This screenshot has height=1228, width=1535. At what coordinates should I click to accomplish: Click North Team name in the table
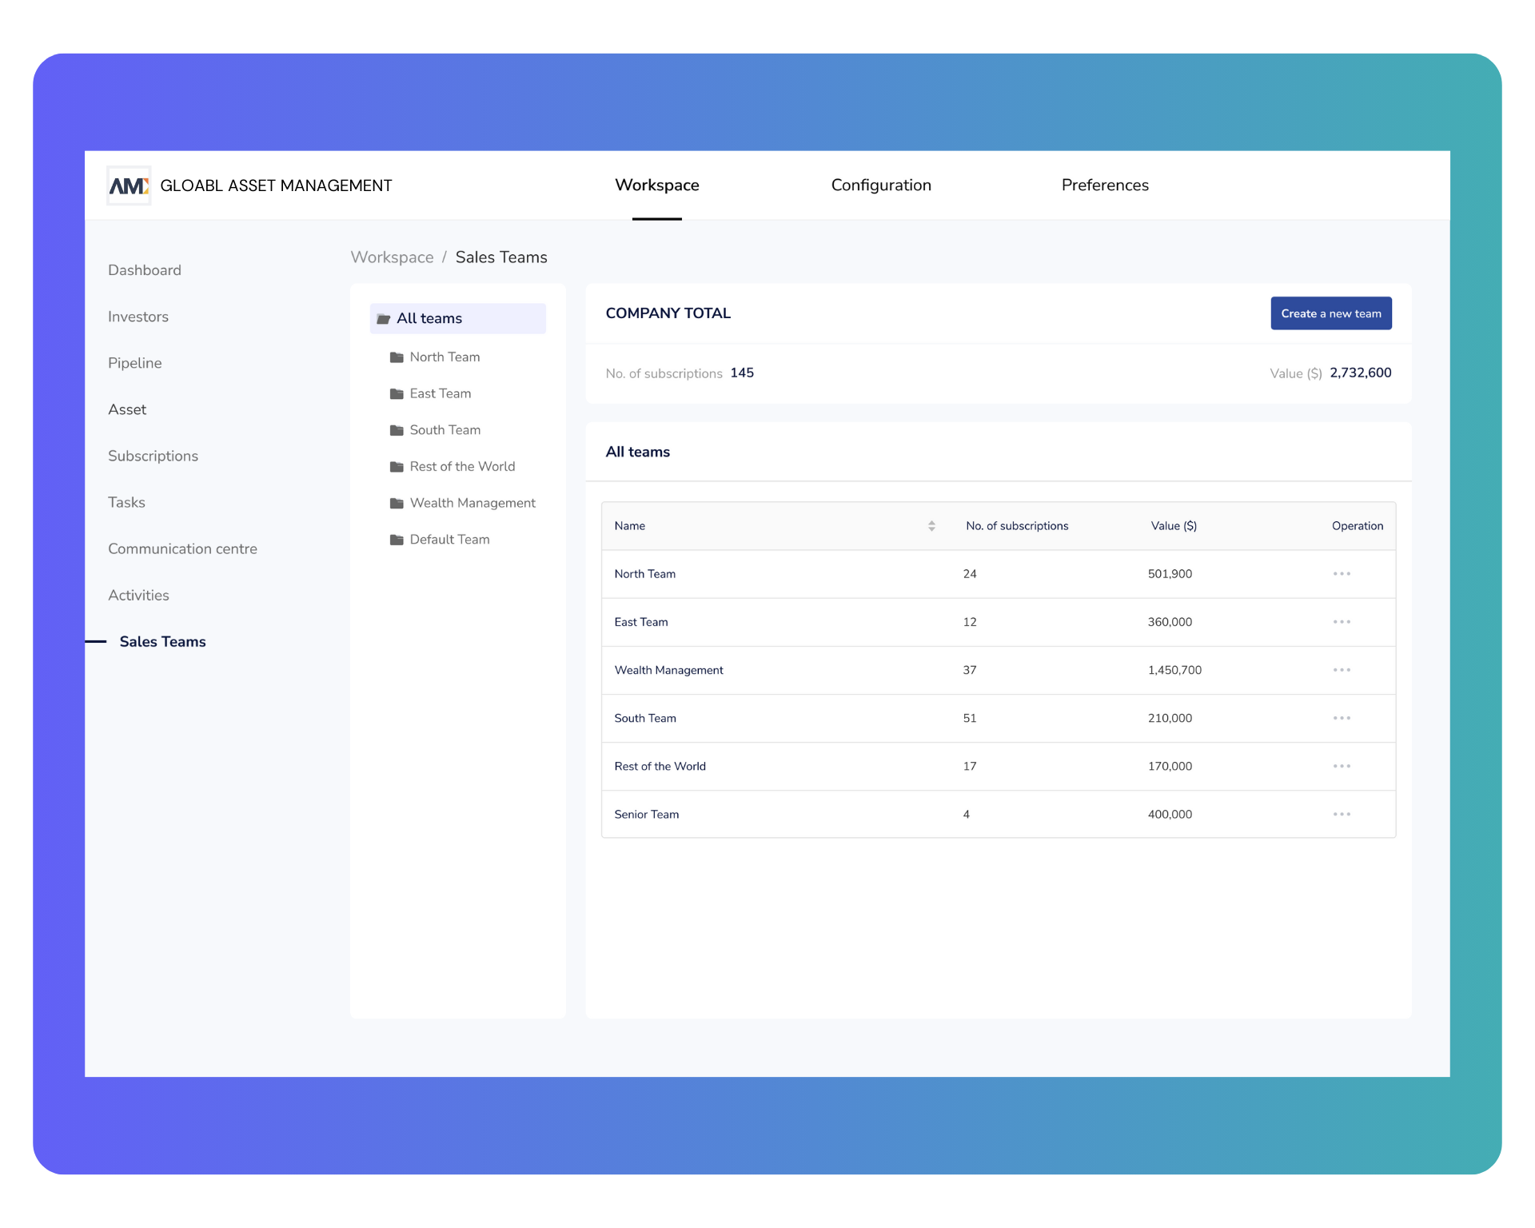click(x=644, y=574)
